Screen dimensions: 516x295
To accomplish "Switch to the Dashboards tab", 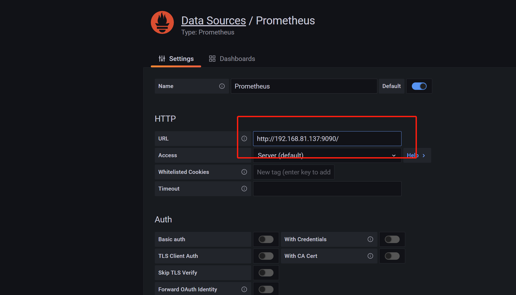I will coord(232,59).
